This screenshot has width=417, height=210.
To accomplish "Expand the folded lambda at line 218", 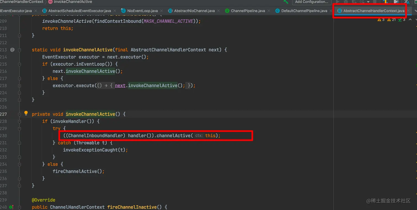I will [x=20, y=86].
